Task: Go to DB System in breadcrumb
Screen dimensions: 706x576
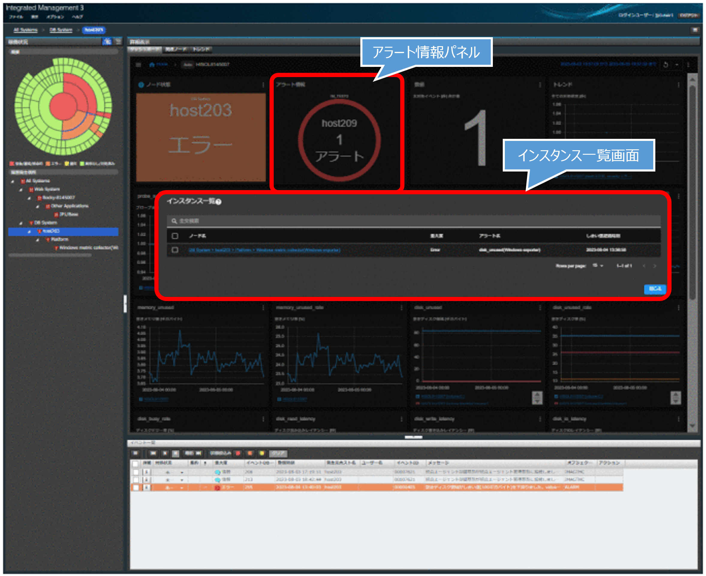Action: click(61, 30)
